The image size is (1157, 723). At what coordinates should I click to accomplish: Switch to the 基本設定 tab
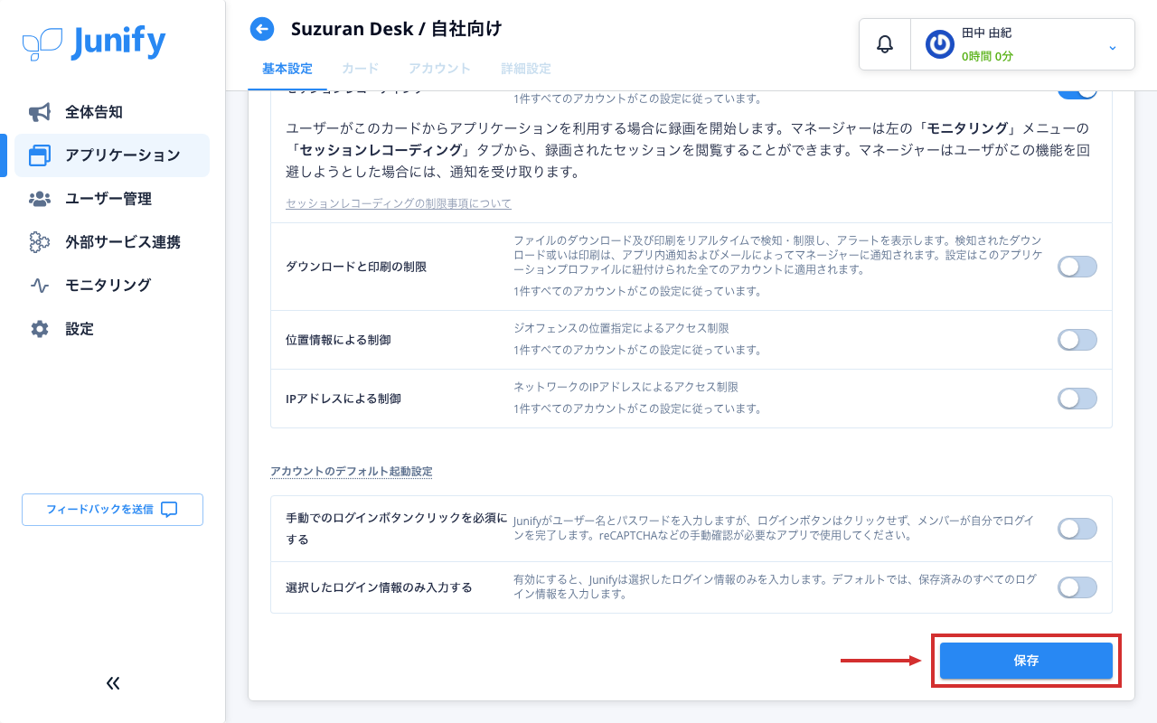coord(287,69)
